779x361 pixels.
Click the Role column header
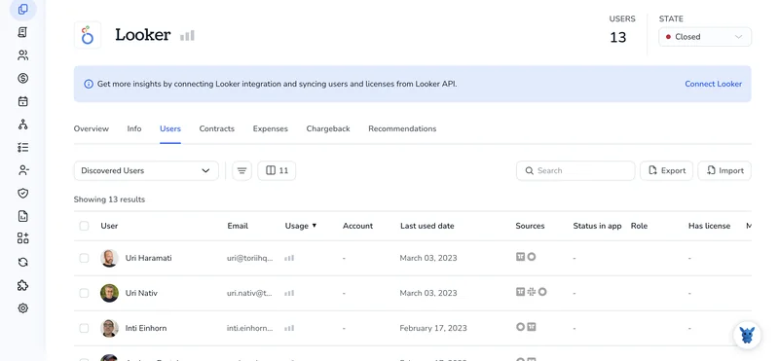[x=639, y=226]
